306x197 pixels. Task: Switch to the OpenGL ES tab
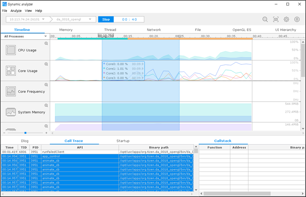pos(242,30)
